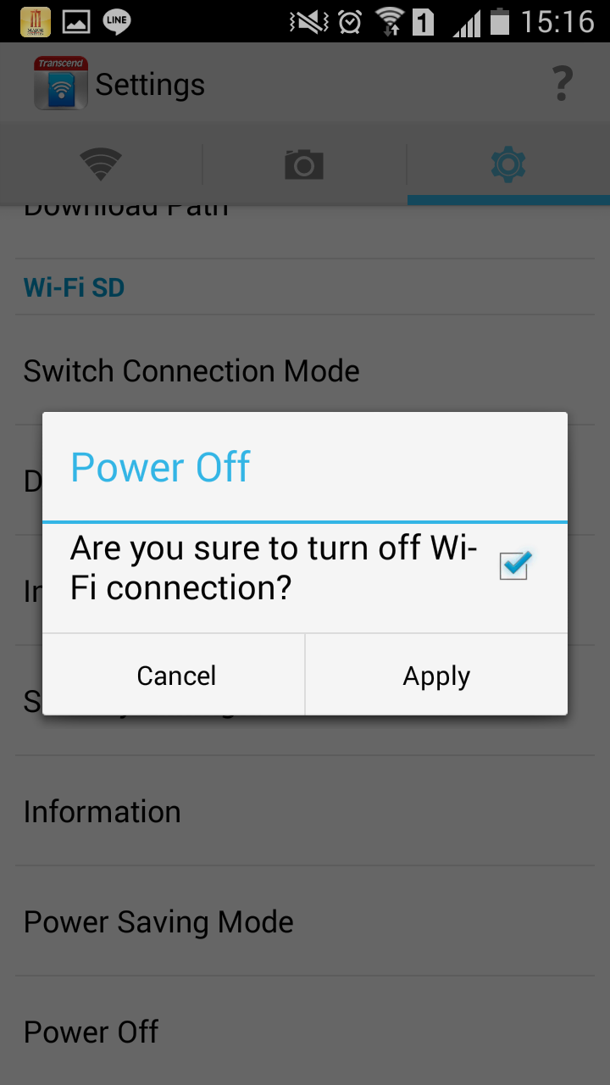Tap the vibrate mute status icon
The width and height of the screenshot is (610, 1085).
click(308, 22)
